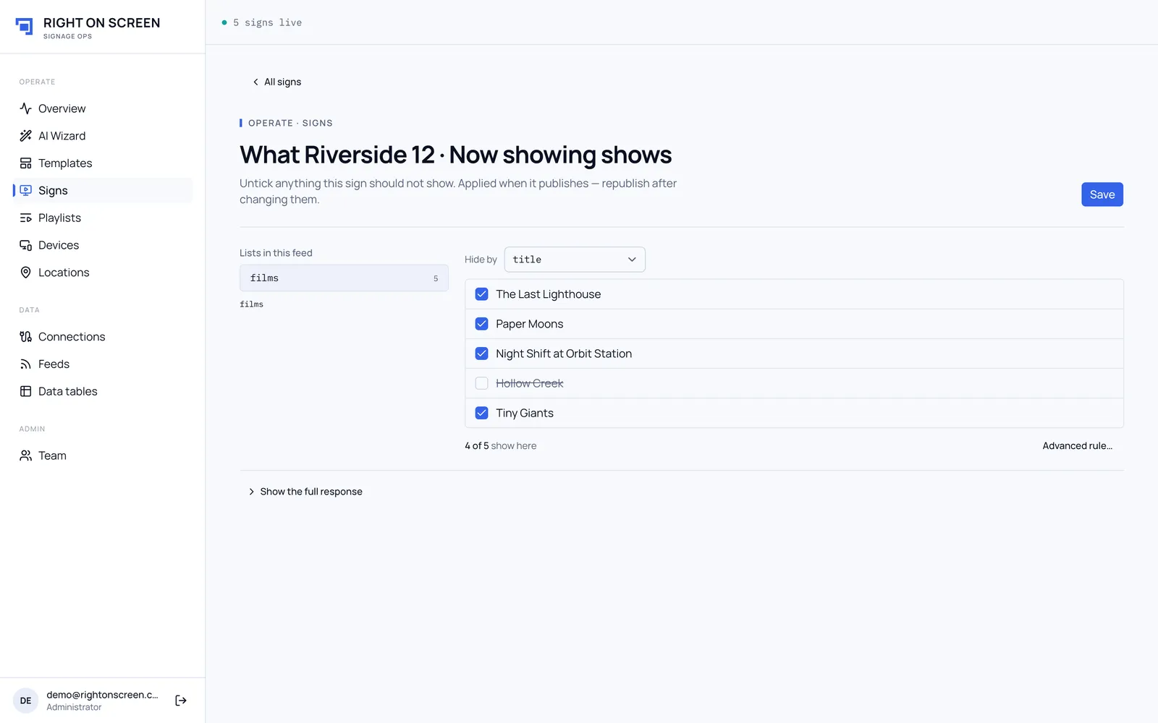The height and width of the screenshot is (723, 1158).
Task: Navigate to Data tables
Action: click(103, 391)
